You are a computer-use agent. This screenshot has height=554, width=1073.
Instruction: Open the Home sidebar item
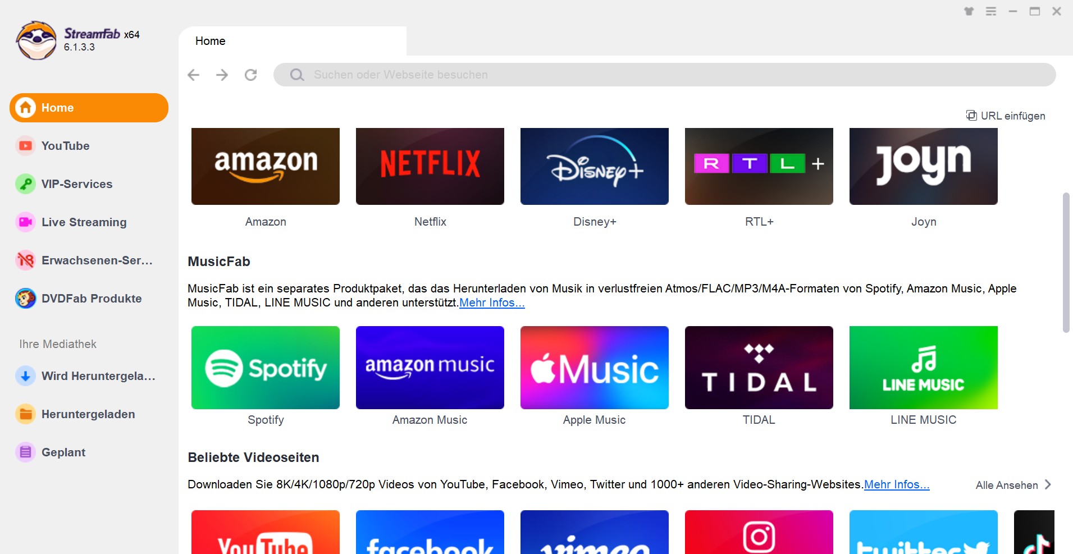point(89,108)
